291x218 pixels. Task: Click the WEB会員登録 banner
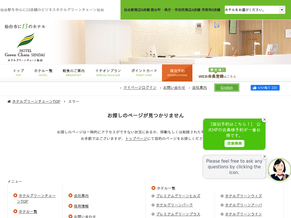tap(217, 73)
